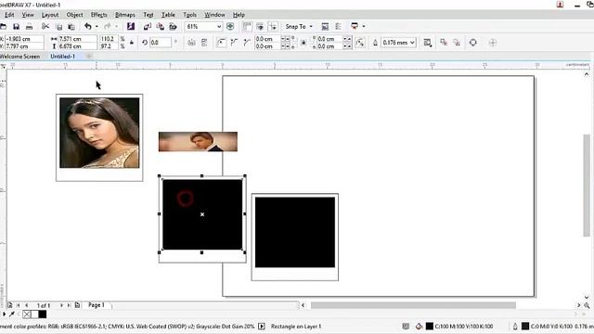Toggle Edit corners together lock
594x334 pixels.
point(303,43)
